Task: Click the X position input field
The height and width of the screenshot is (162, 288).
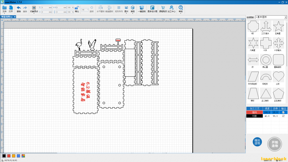Action: [x=47, y=7]
